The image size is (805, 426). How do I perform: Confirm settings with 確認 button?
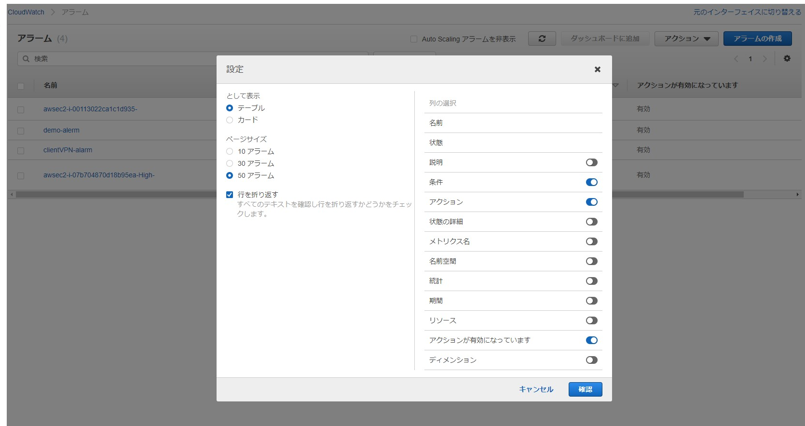pyautogui.click(x=585, y=389)
